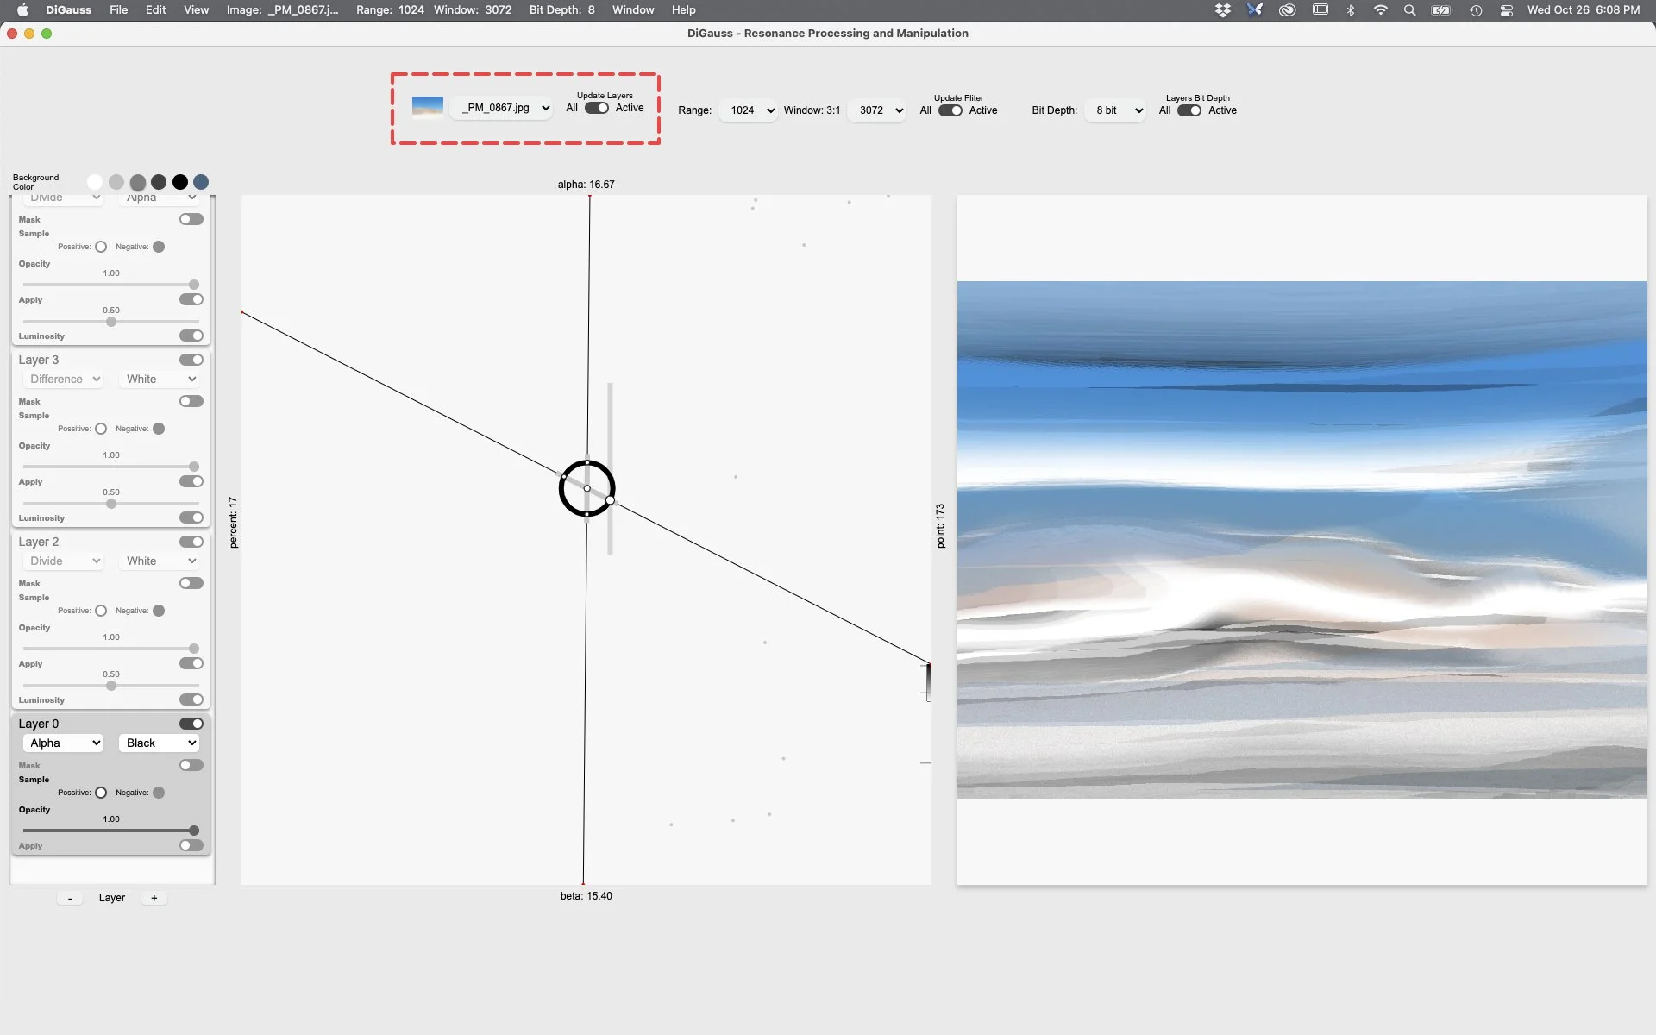Screen dimensions: 1656x1035
Task: Open the Edit menu
Action: 155,10
